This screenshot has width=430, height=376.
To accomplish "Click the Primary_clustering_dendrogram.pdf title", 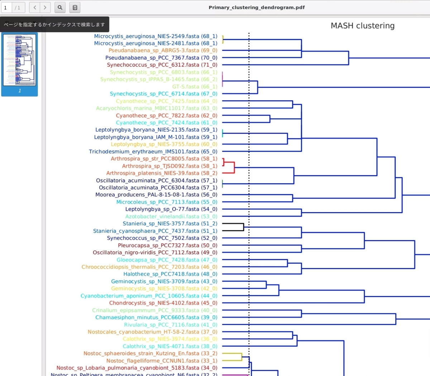I will (257, 8).
